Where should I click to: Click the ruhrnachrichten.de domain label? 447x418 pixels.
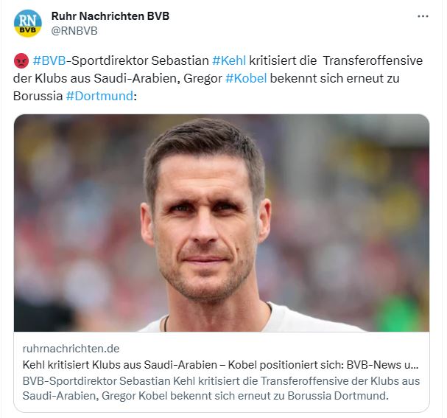pyautogui.click(x=71, y=349)
